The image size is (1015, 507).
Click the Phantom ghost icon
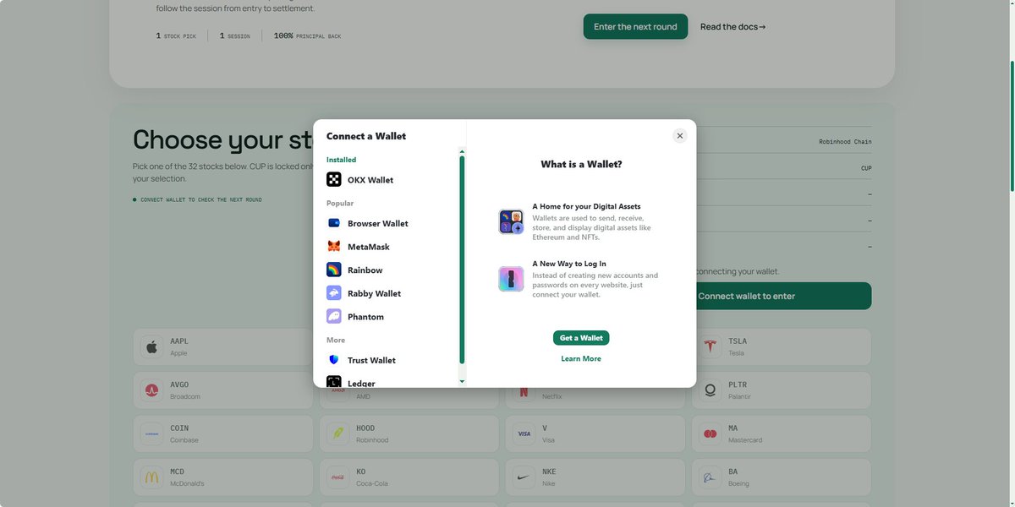(334, 317)
